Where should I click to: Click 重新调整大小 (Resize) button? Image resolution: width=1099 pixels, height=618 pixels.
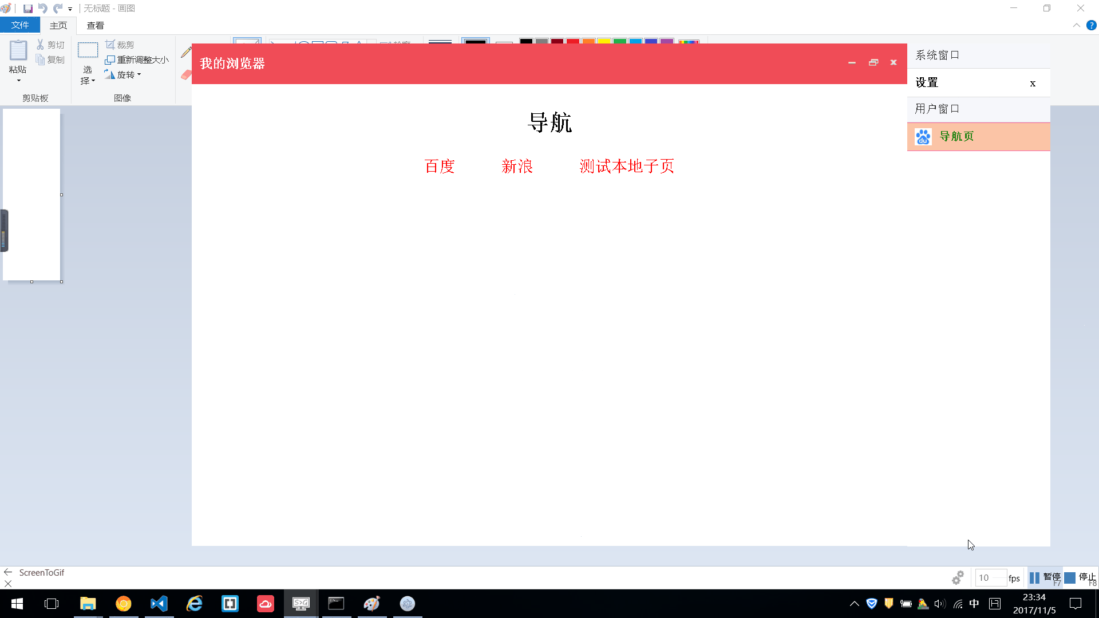pyautogui.click(x=137, y=60)
